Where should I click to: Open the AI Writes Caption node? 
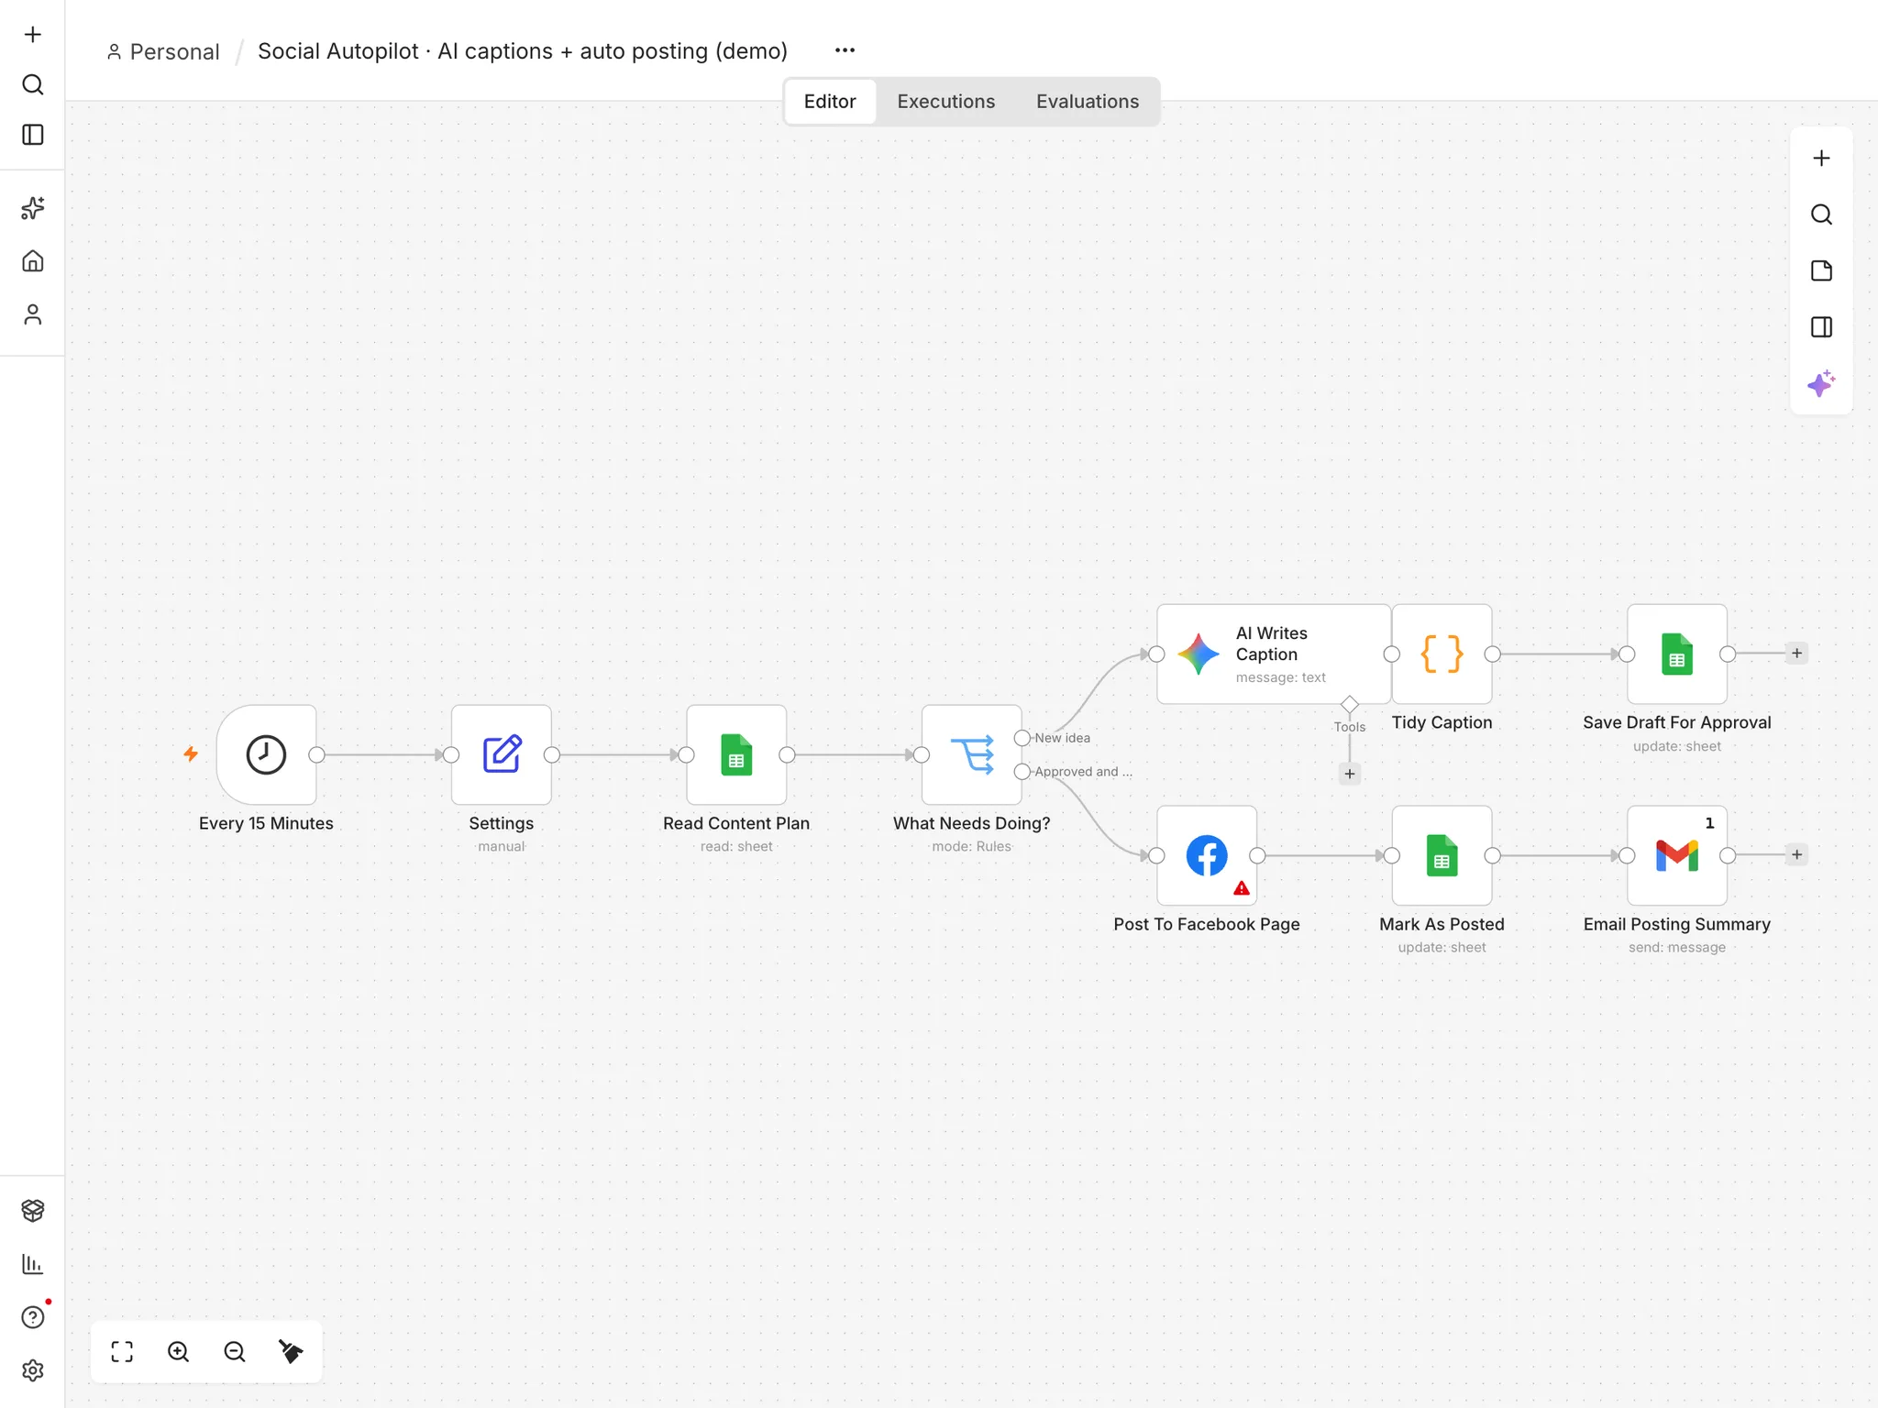pyautogui.click(x=1274, y=654)
